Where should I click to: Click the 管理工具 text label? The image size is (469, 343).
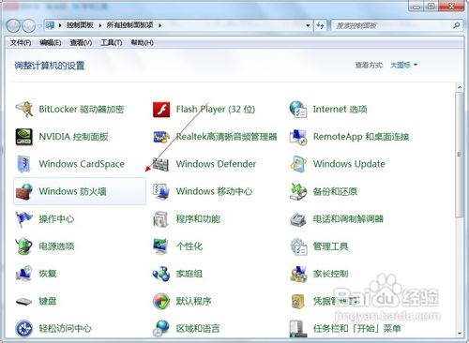[x=331, y=246]
